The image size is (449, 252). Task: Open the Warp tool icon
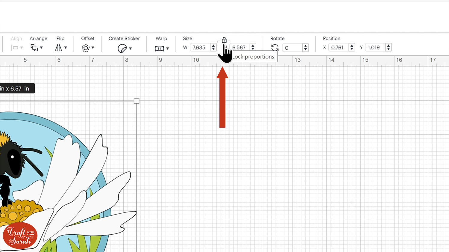click(160, 48)
